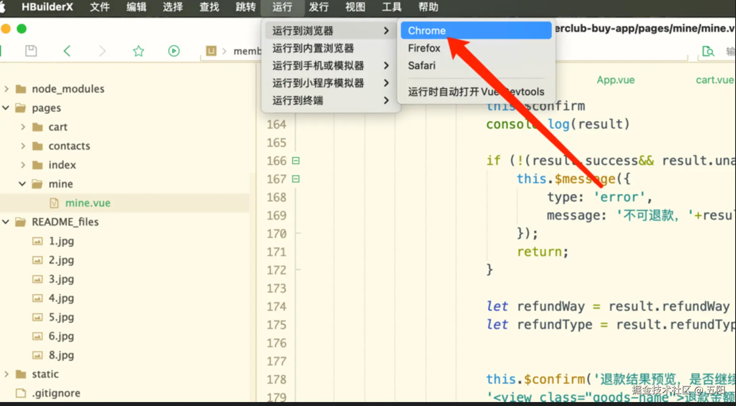Open 3.jpg in README_files

coord(61,279)
